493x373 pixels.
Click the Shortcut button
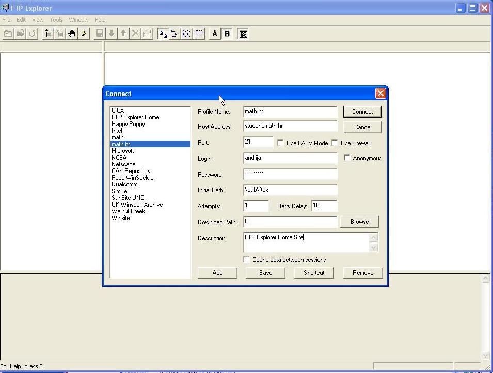[x=314, y=273]
